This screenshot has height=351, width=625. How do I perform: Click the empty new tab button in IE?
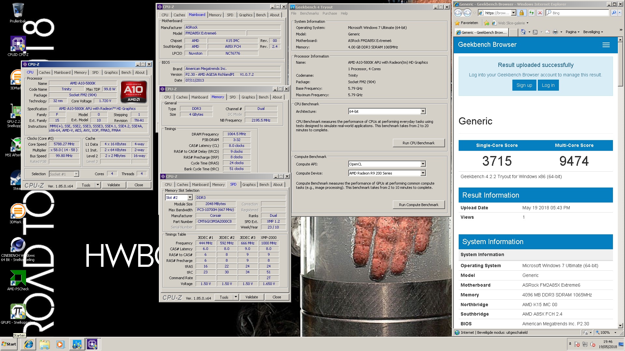click(x=513, y=32)
